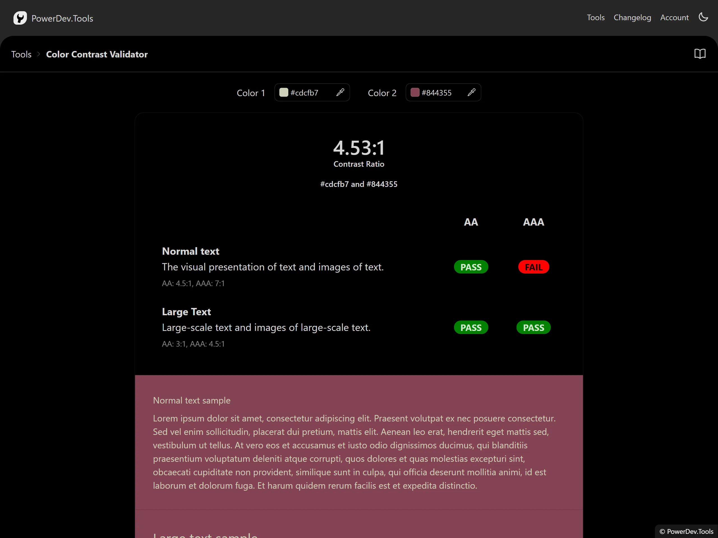
Task: Click the © PowerDev.Tools footer label
Action: coord(686,531)
